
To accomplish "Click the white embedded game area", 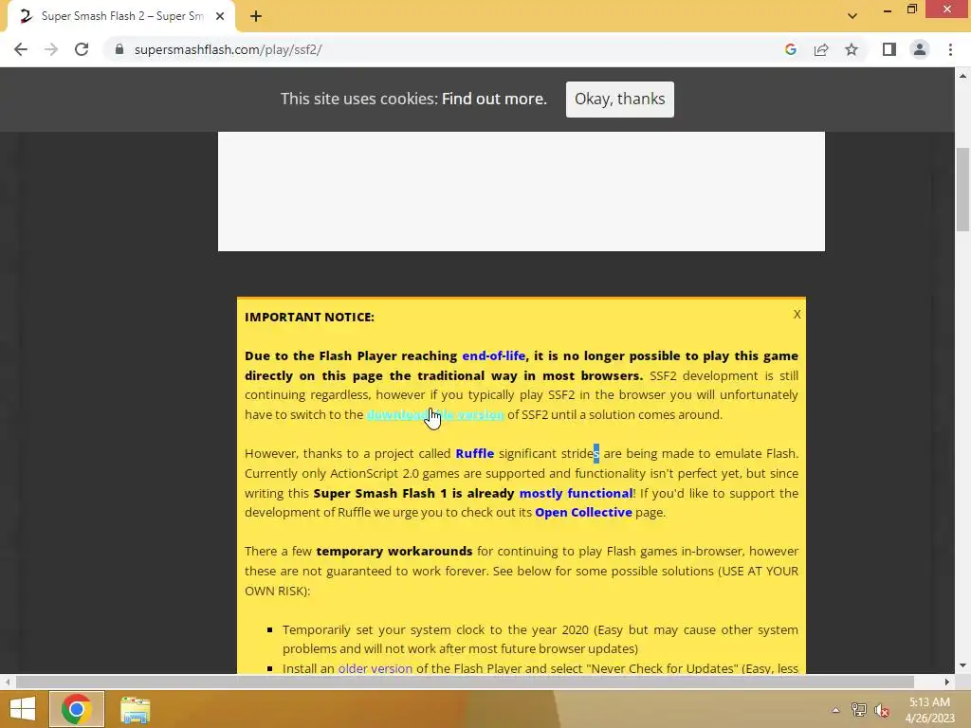I will pos(522,191).
